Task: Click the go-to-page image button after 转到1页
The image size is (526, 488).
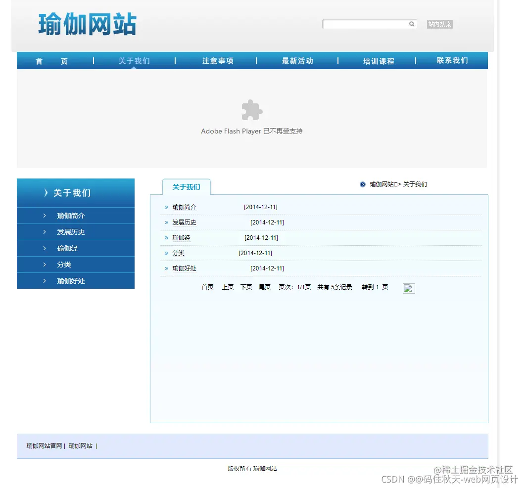Action: pos(409,288)
